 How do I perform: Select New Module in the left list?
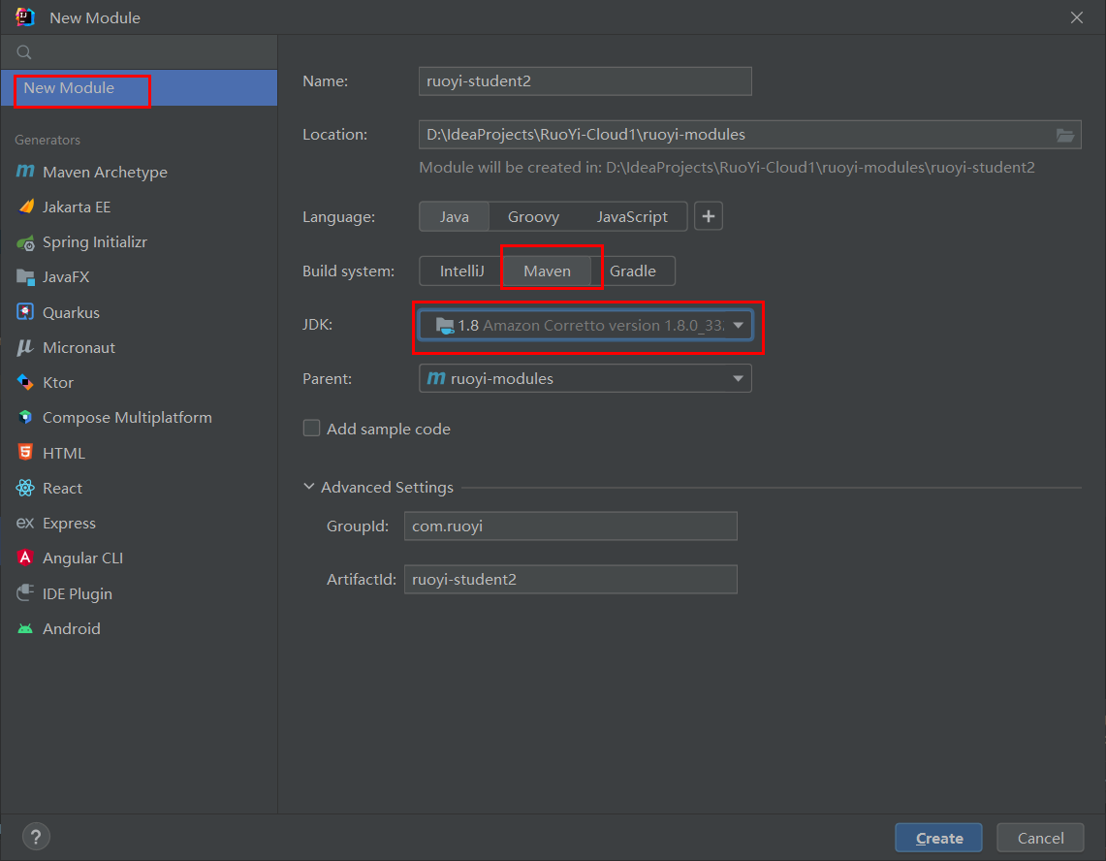pos(139,88)
